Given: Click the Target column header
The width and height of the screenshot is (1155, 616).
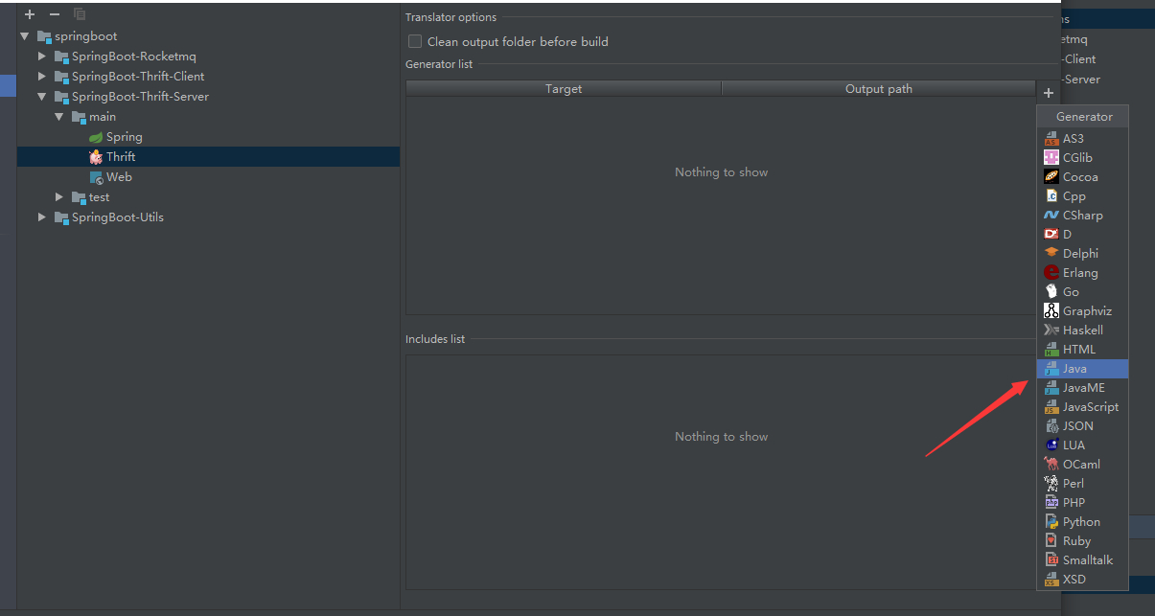Looking at the screenshot, I should 564,88.
